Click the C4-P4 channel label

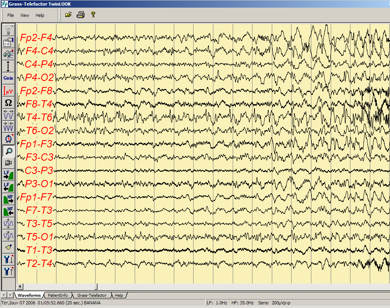coord(39,64)
